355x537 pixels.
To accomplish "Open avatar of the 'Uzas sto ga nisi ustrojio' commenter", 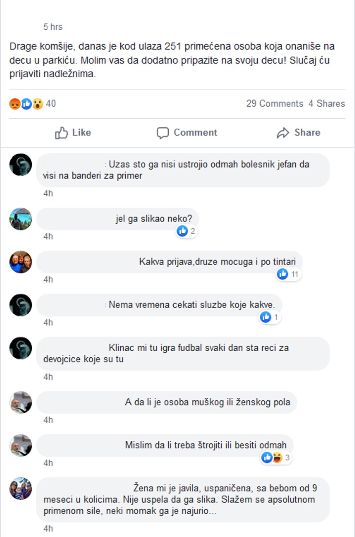I will pyautogui.click(x=20, y=165).
